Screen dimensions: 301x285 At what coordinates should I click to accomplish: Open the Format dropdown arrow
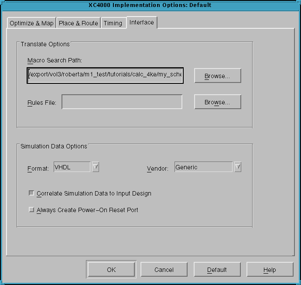[x=96, y=167]
